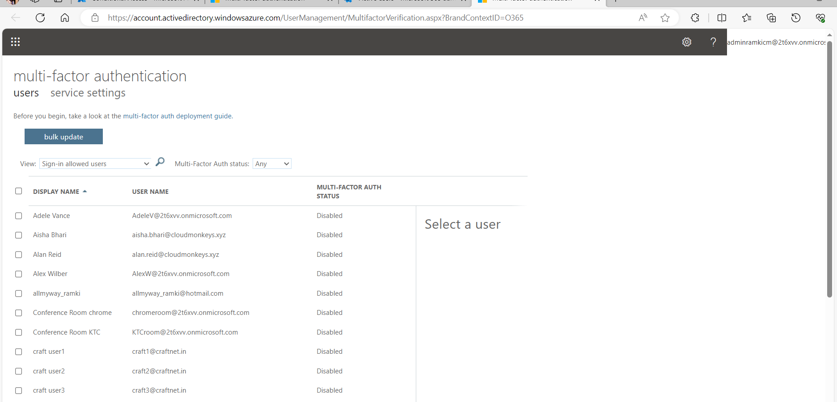Click the MULTI-FACTOR AUTH STATUS column header
Viewport: 837px width, 402px height.
(x=349, y=192)
